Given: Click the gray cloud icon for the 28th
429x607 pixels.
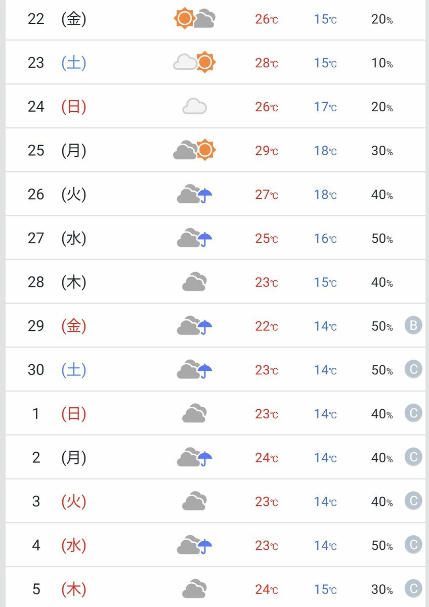Looking at the screenshot, I should coord(194,282).
